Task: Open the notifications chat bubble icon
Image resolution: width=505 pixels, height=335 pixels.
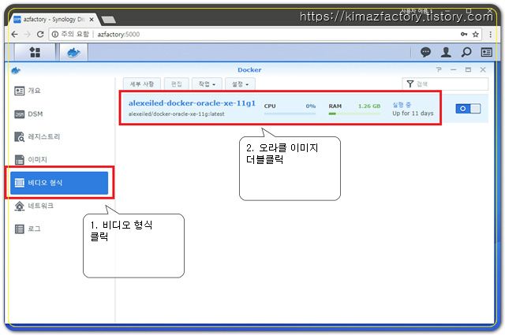Action: coord(425,52)
